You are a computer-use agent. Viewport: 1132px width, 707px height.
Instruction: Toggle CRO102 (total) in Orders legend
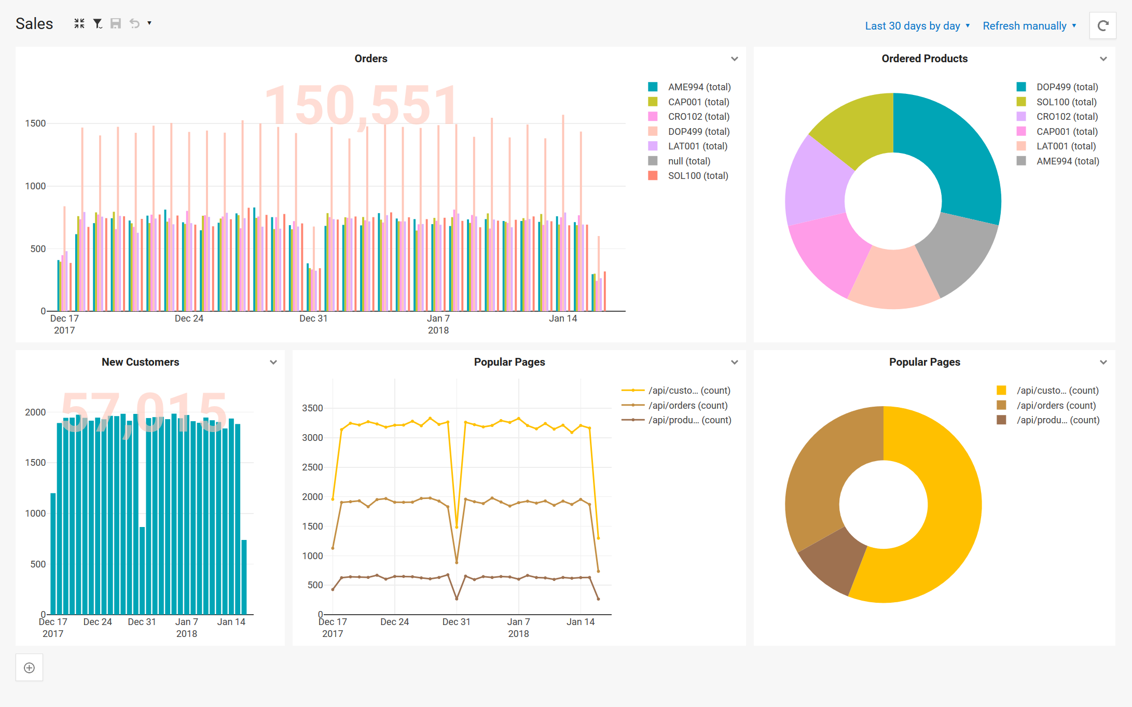click(x=688, y=117)
